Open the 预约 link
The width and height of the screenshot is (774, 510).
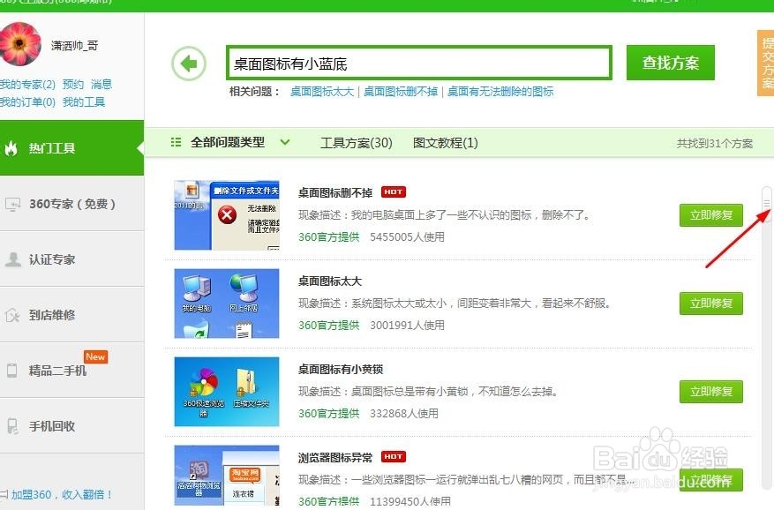tap(73, 85)
